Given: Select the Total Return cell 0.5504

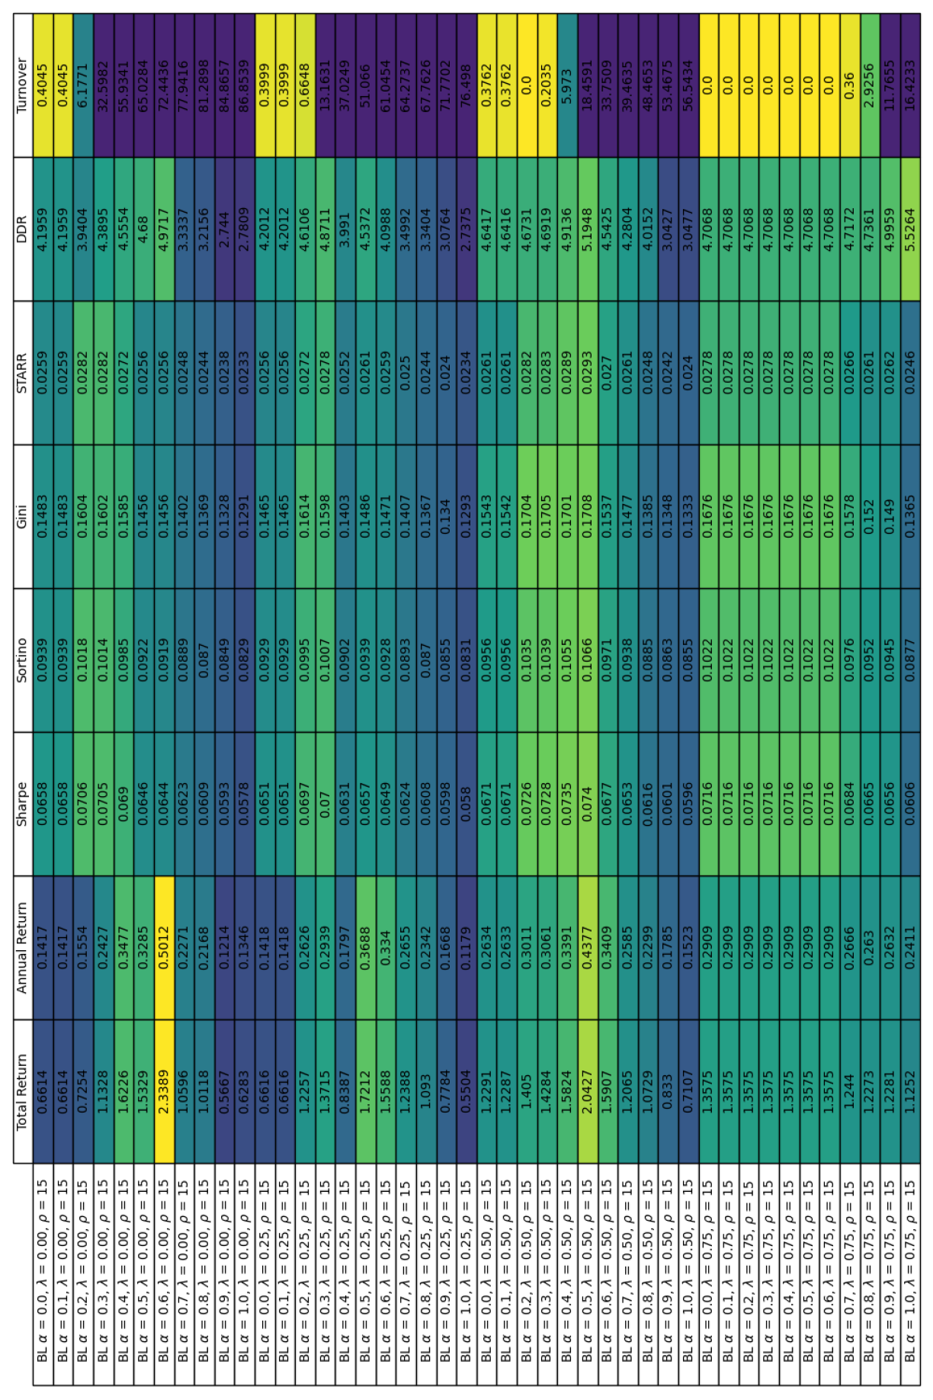Looking at the screenshot, I should coord(466,1090).
